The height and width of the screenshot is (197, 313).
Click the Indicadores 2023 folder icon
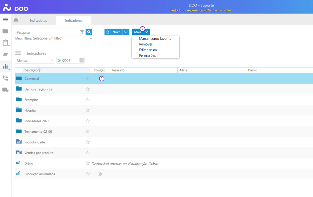(19, 120)
